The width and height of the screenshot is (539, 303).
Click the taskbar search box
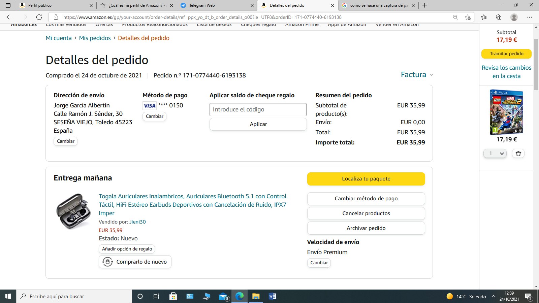74,296
